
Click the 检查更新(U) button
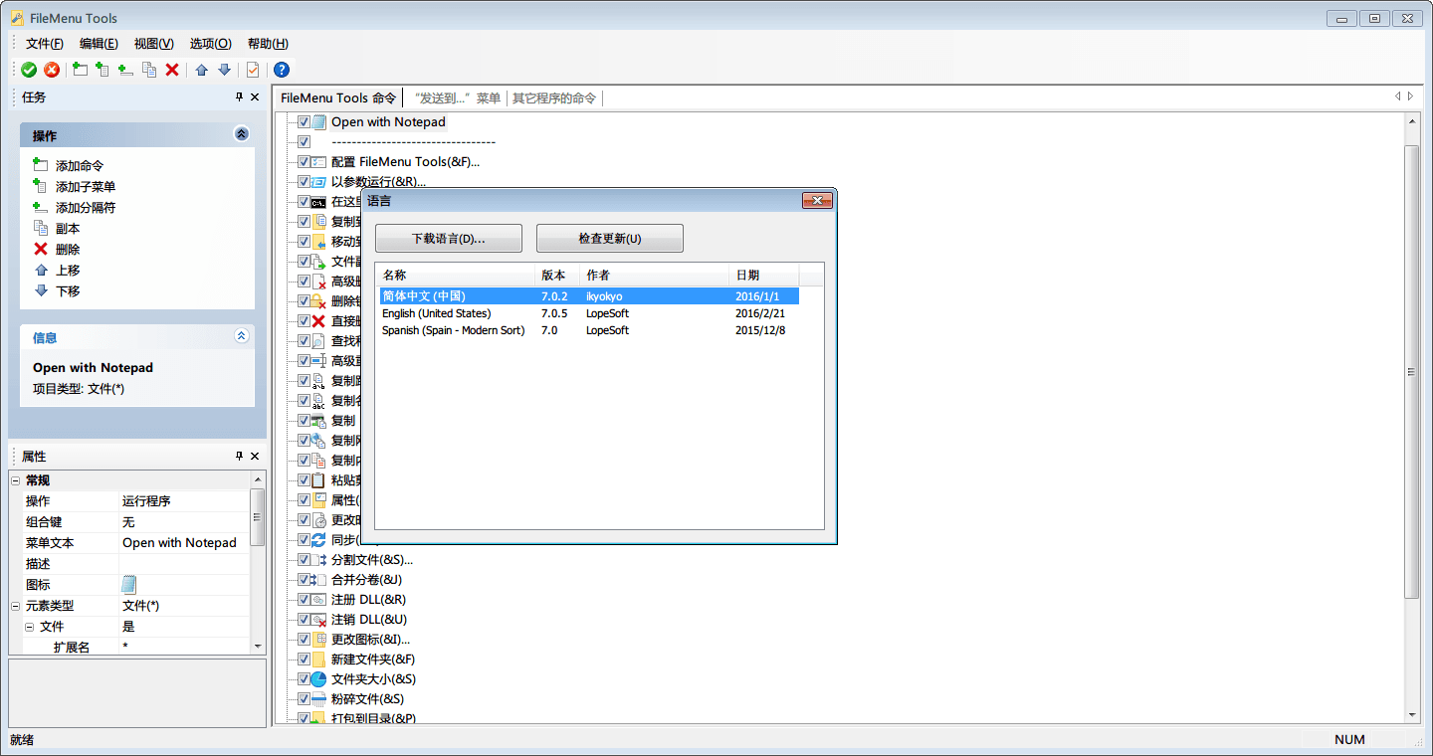610,239
